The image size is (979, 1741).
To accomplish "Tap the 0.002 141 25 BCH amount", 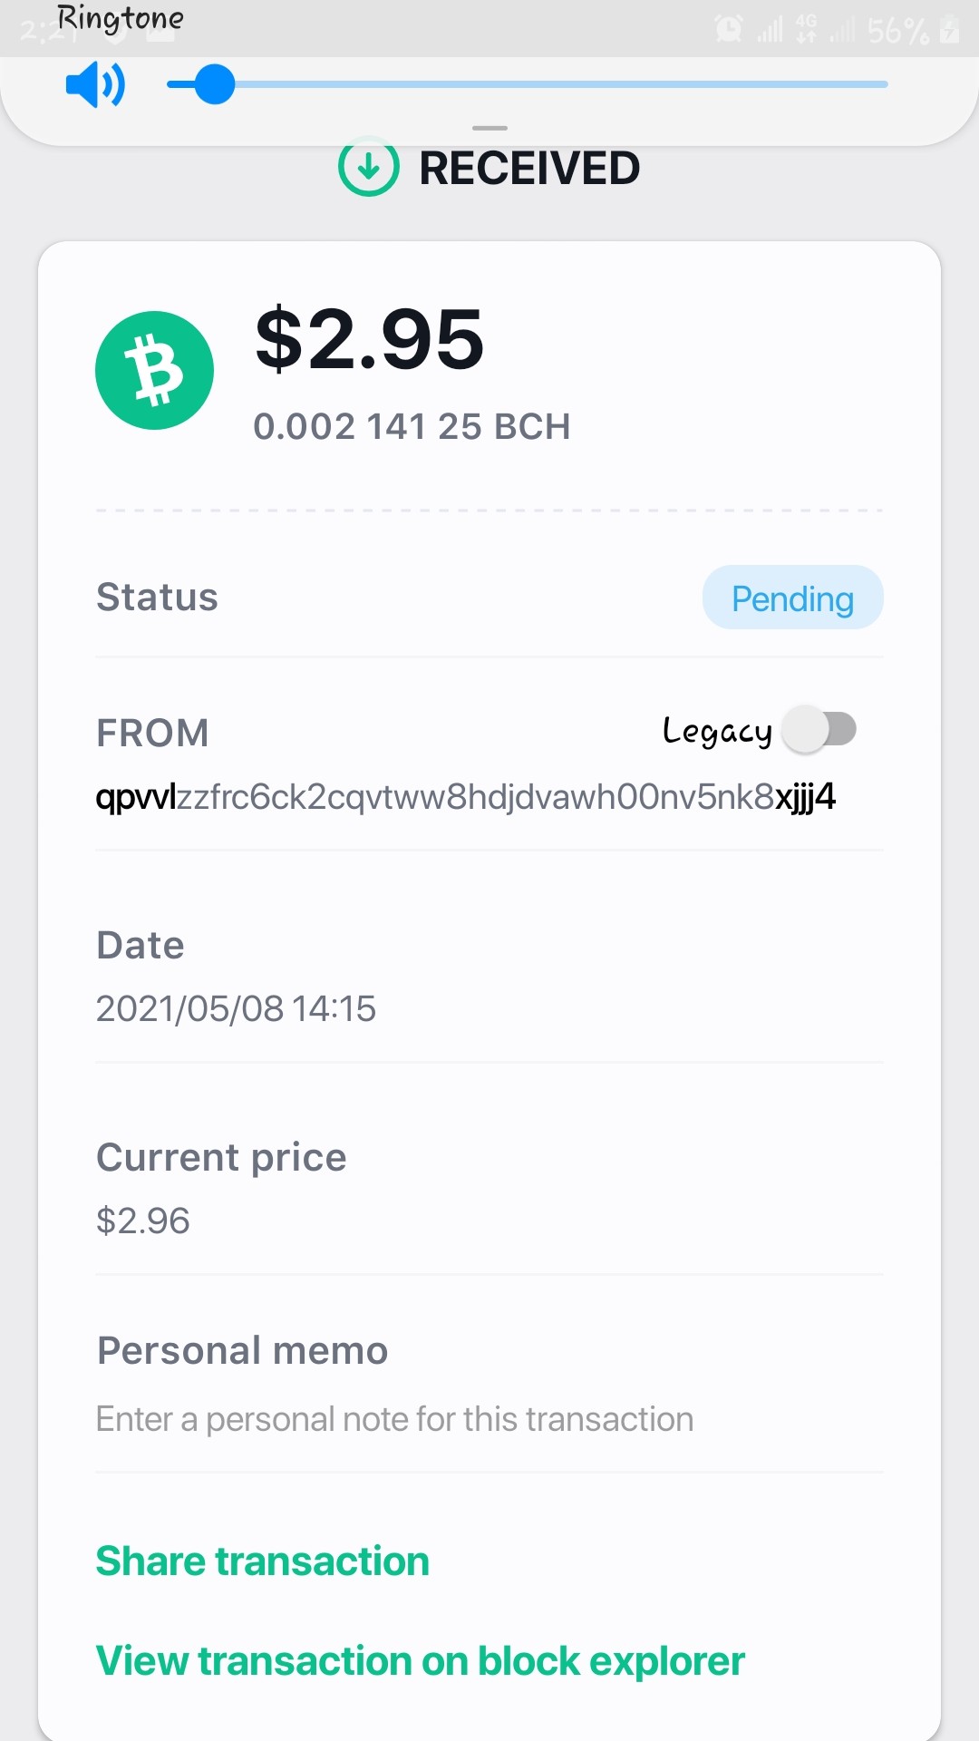I will [x=412, y=427].
